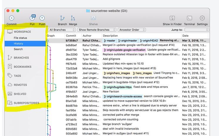Expand the TAGS sidebar section

pos(17,76)
